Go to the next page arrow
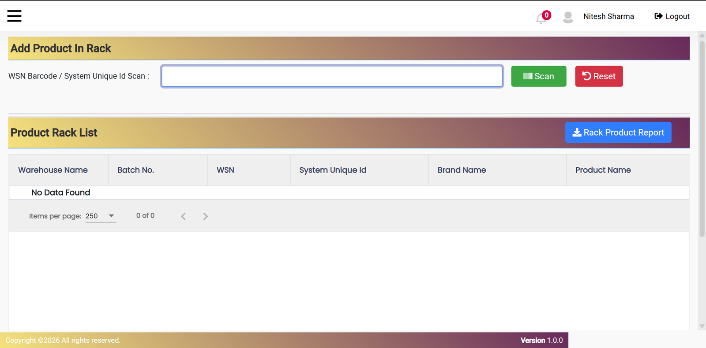Viewport: 706px width, 348px height. pyautogui.click(x=205, y=216)
